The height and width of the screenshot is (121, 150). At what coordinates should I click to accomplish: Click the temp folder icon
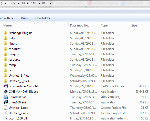click(x=5, y=65)
